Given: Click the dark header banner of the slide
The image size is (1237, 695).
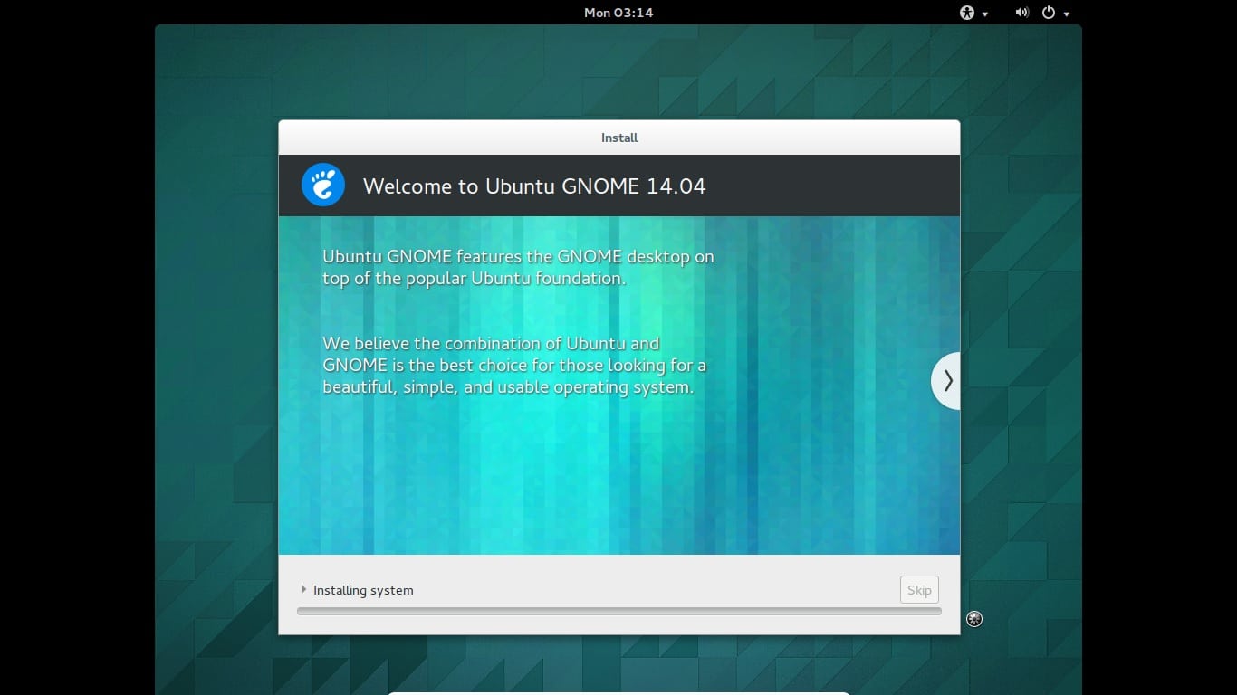Looking at the screenshot, I should point(815,186).
